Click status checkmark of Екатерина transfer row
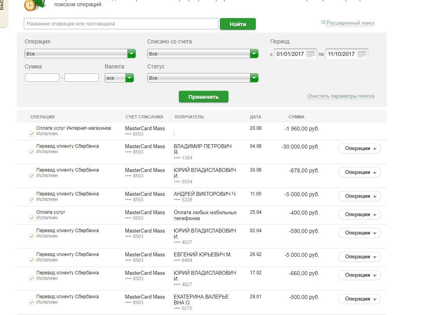421x315 pixels. (32, 302)
